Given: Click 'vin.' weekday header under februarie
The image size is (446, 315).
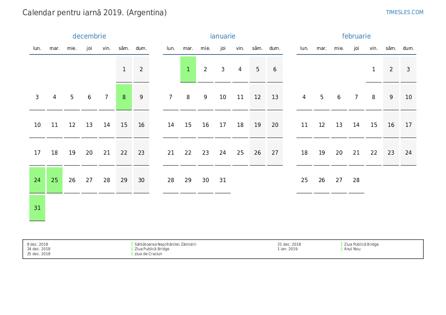Looking at the screenshot, I should [x=374, y=48].
